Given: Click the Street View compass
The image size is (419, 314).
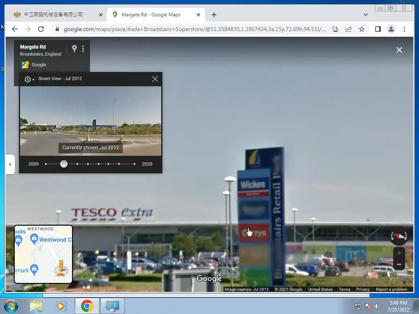Looking at the screenshot, I should pyautogui.click(x=399, y=236).
